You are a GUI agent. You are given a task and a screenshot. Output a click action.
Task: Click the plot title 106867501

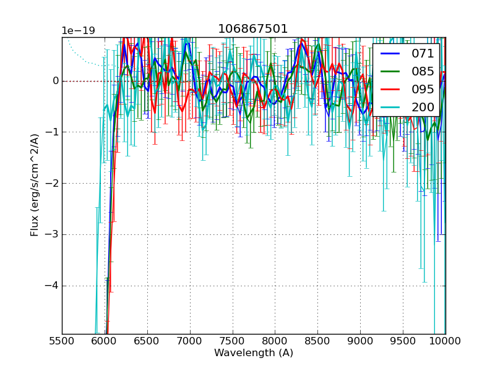click(x=252, y=29)
